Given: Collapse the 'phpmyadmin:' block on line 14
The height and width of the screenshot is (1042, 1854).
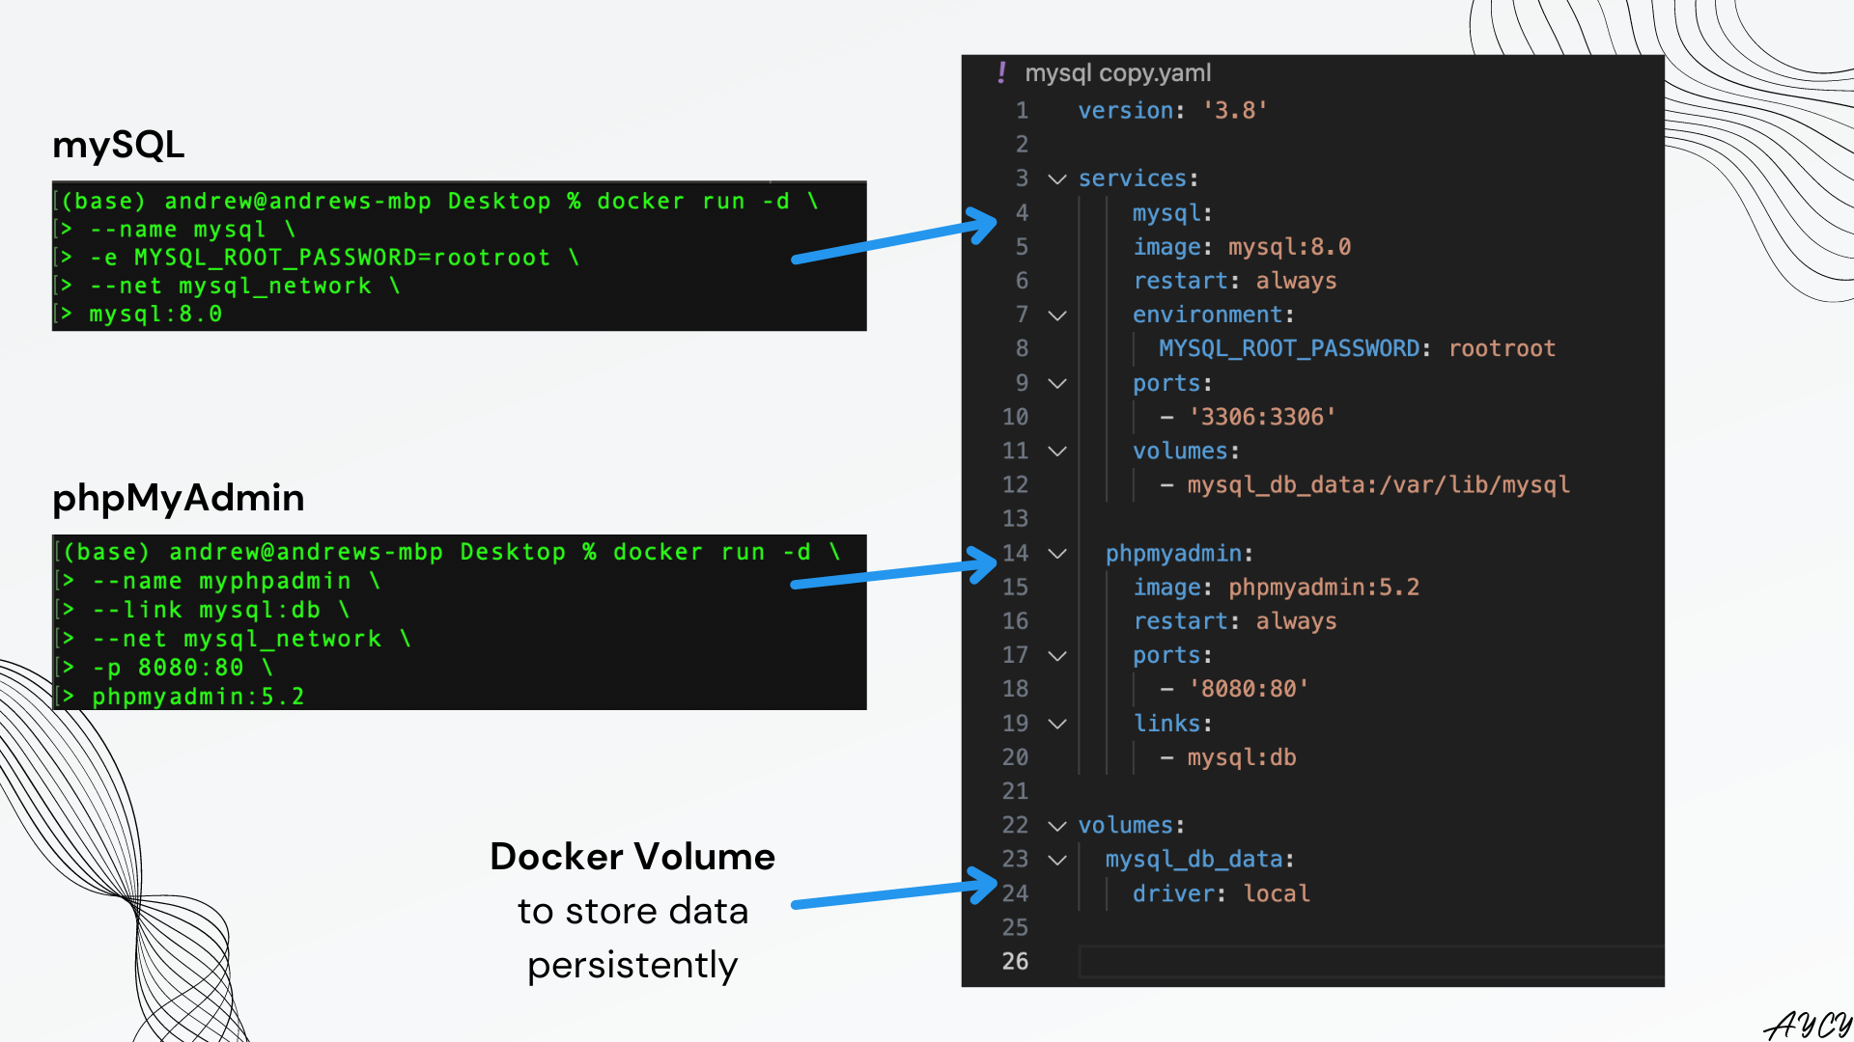Looking at the screenshot, I should 1057,554.
